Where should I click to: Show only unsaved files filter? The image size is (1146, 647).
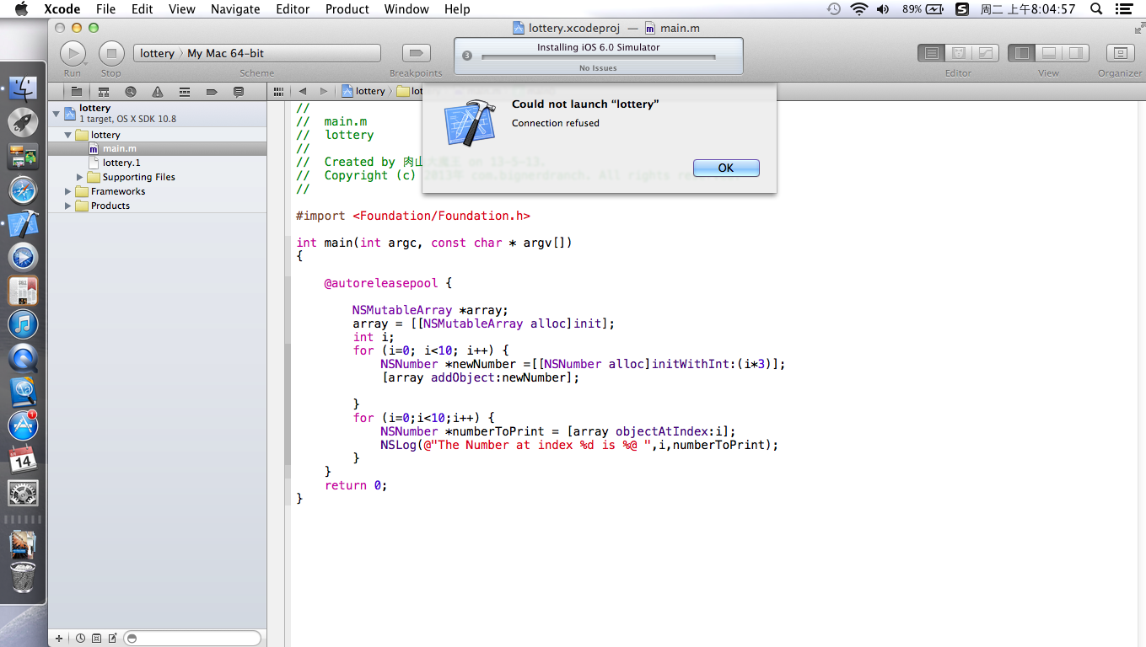point(112,639)
